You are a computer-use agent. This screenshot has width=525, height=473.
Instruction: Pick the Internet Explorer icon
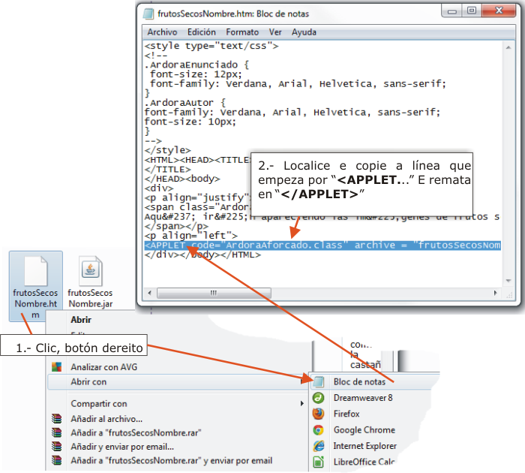tap(318, 446)
